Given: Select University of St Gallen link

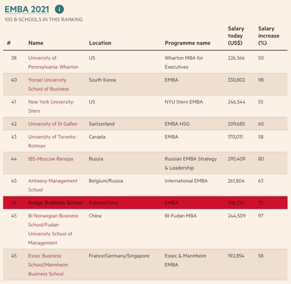Looking at the screenshot, I should click(52, 124).
